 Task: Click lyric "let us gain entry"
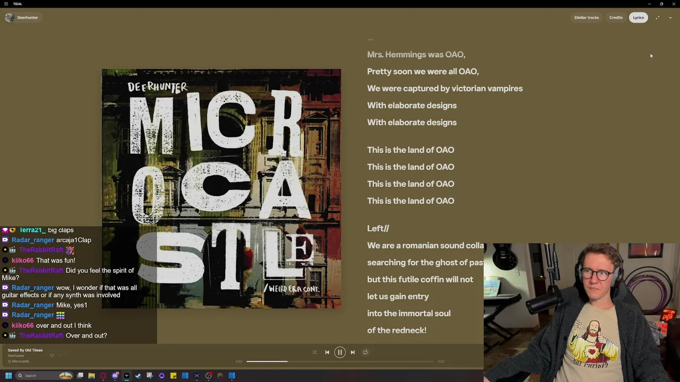pyautogui.click(x=398, y=296)
